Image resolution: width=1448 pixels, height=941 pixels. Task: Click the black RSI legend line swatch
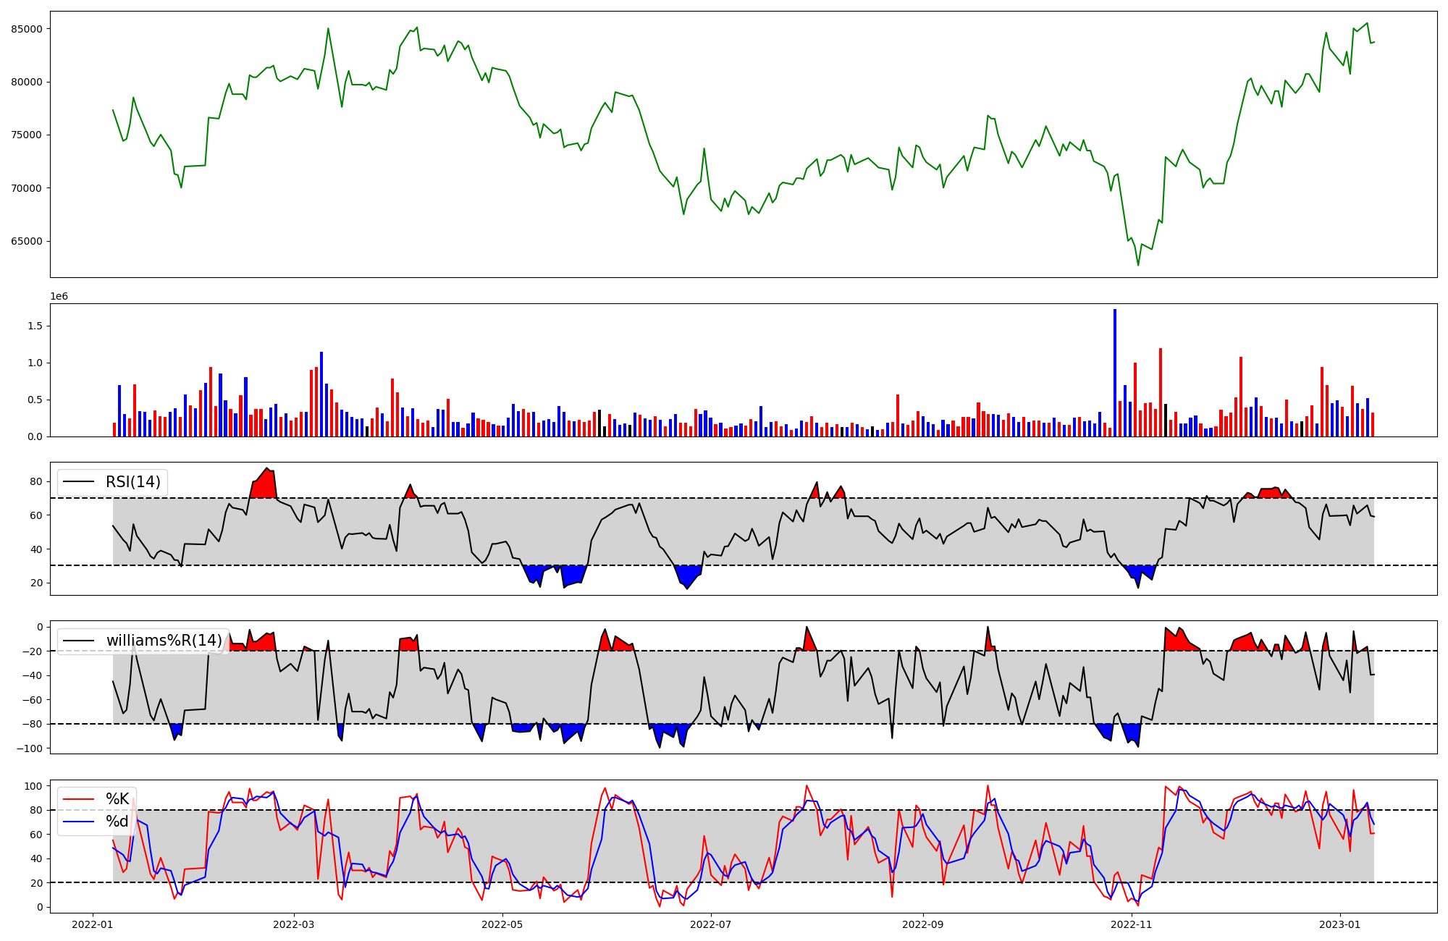[x=79, y=482]
